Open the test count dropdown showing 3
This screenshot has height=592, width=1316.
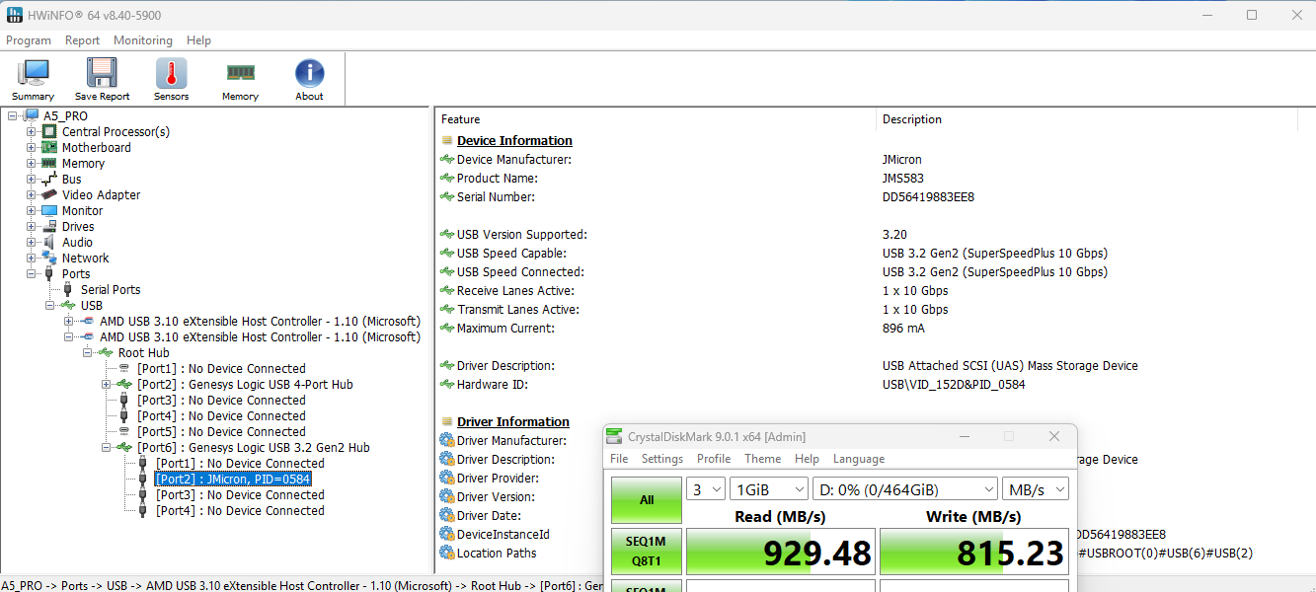(705, 489)
